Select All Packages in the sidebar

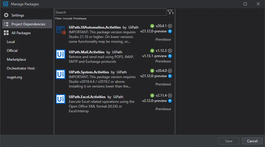(x=21, y=33)
